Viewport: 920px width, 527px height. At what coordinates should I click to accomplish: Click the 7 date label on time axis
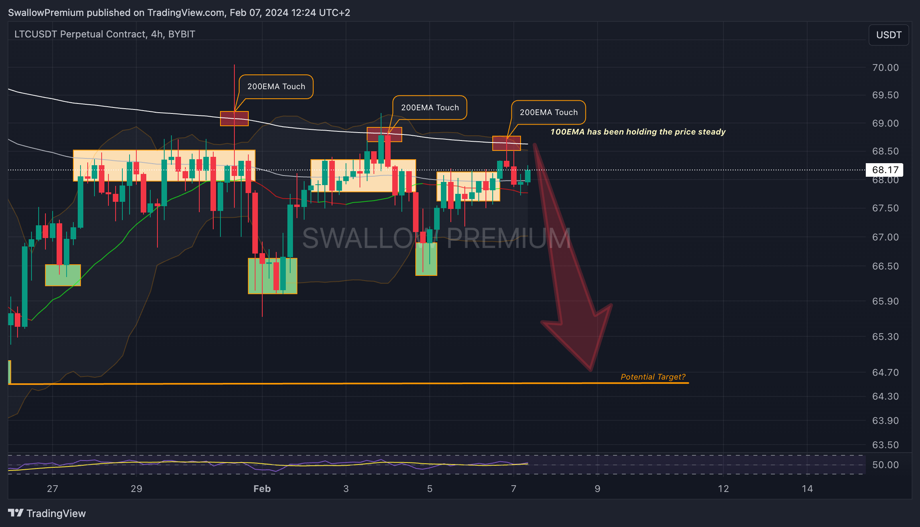tap(513, 489)
